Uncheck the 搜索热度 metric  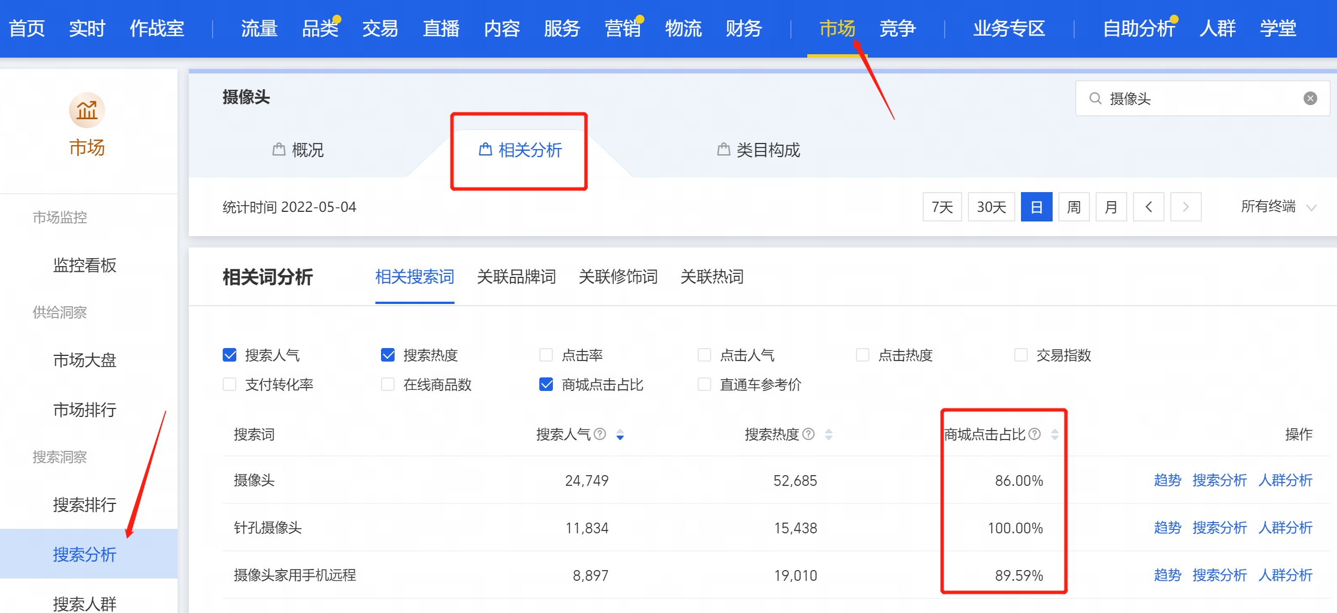388,355
